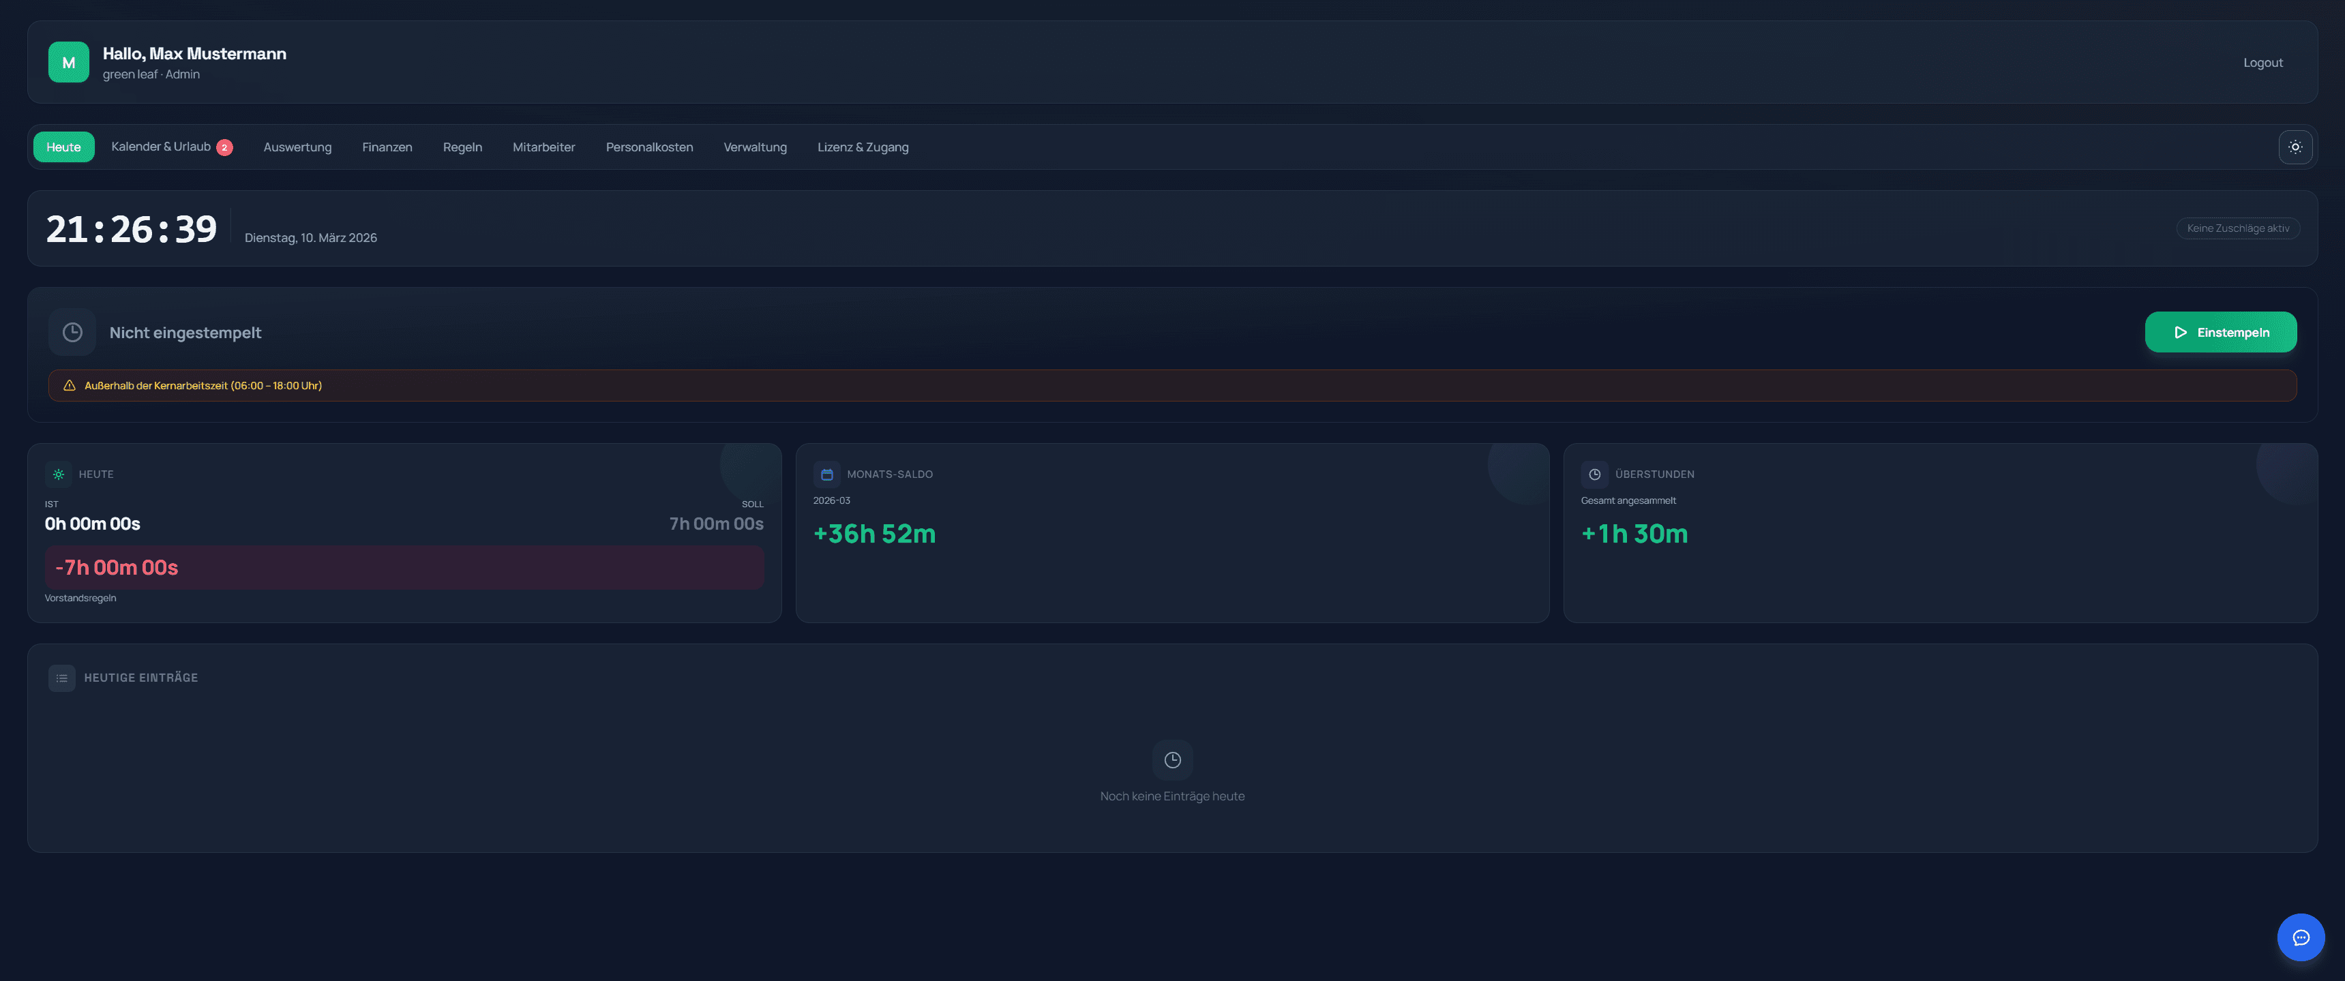The image size is (2345, 981).
Task: Select the Lizenz & Zugang tab
Action: (x=862, y=147)
